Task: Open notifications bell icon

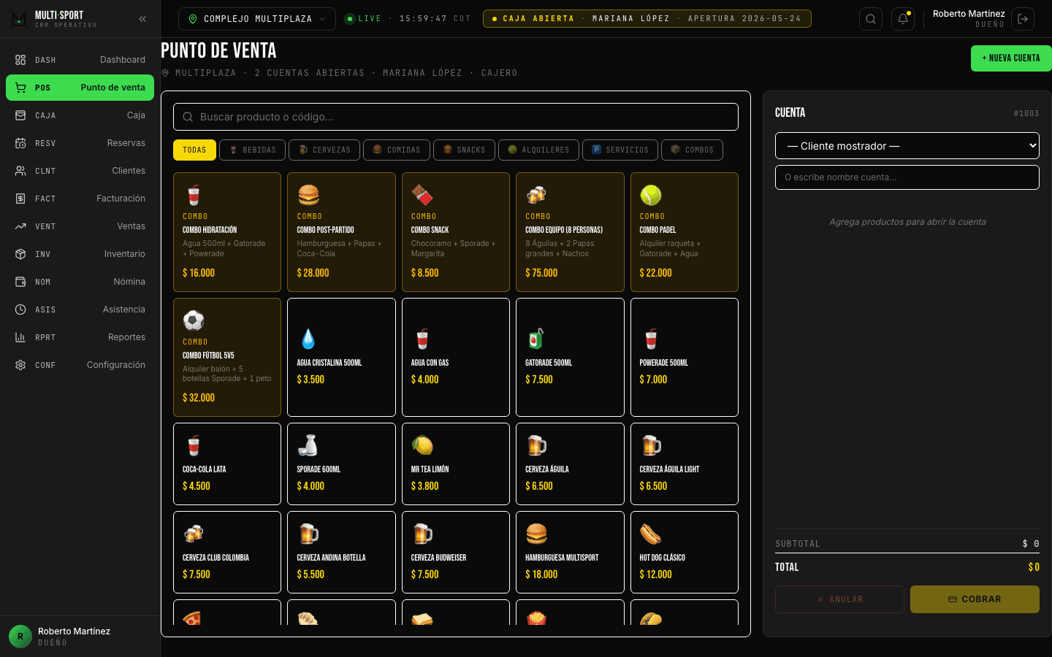Action: click(x=903, y=19)
